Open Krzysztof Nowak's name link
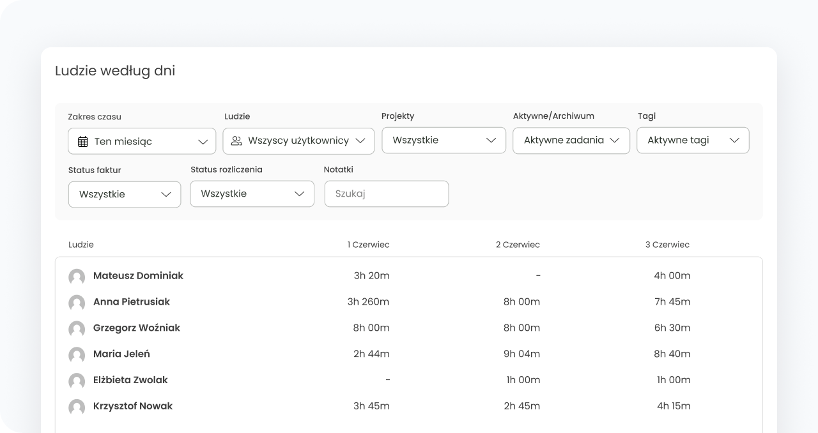 pos(133,406)
